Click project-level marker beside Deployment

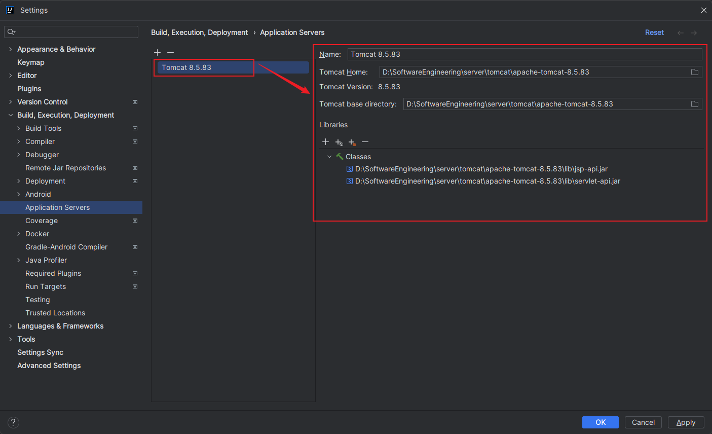pyautogui.click(x=135, y=181)
